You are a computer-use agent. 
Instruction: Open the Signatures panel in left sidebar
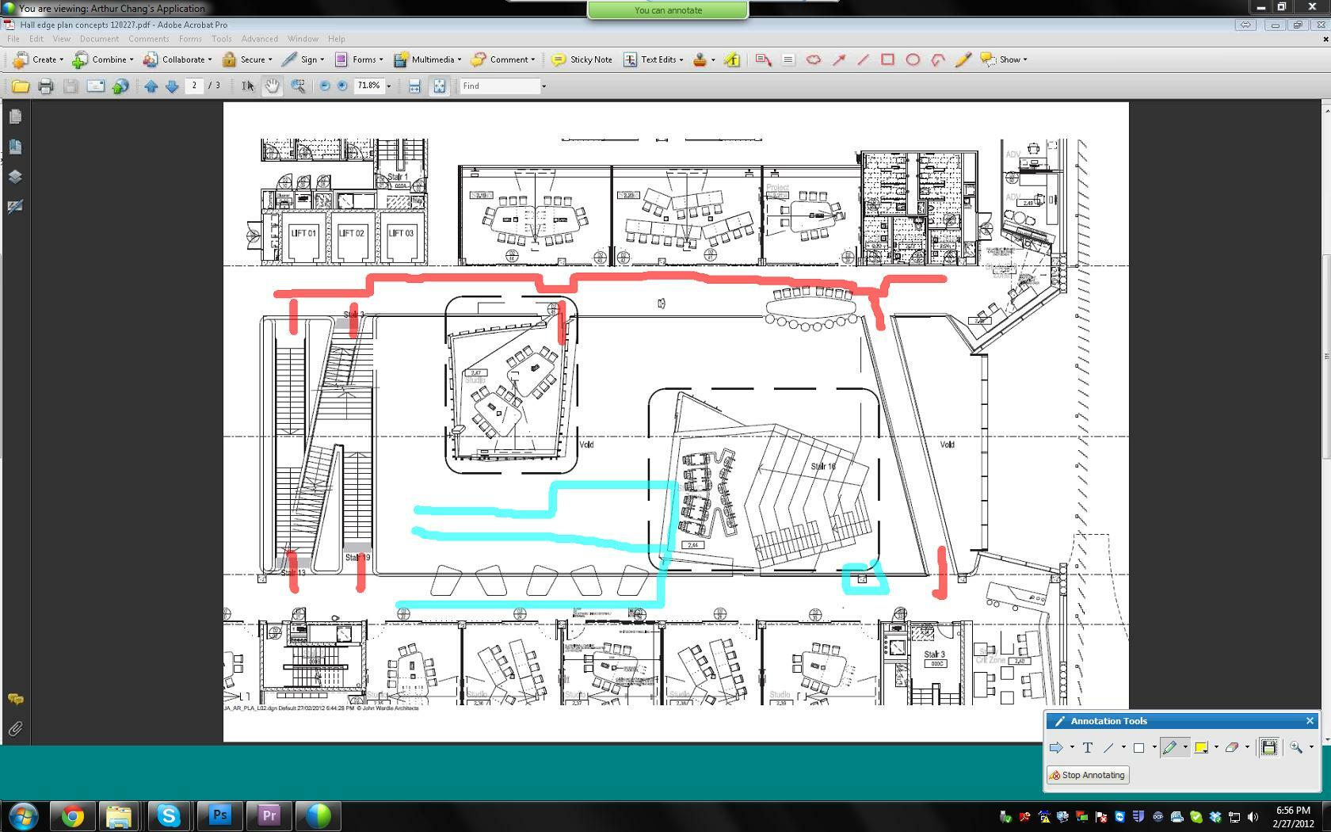click(15, 207)
